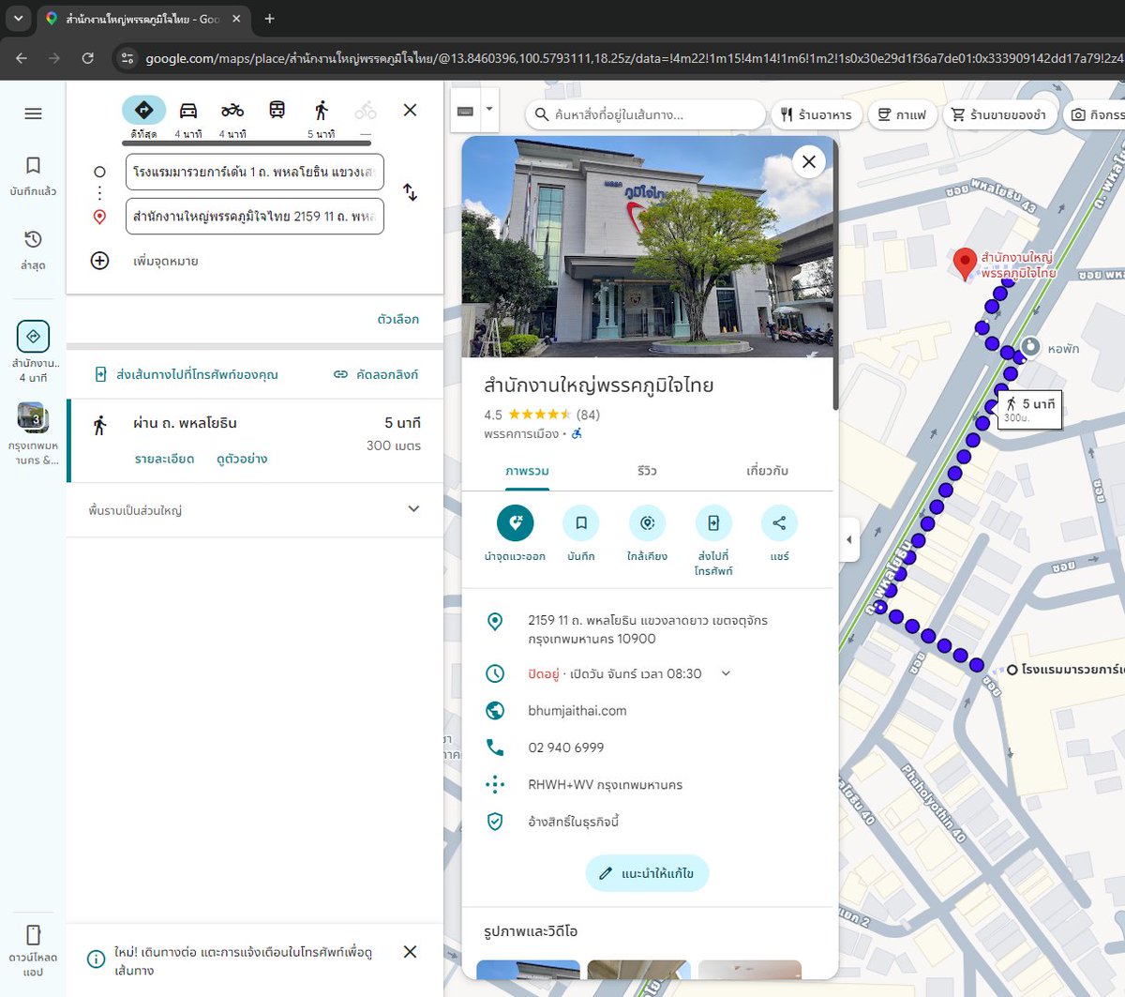This screenshot has width=1125, height=997.
Task: Open the กรุงเทพมหานคร thumbnail in sidebar
Action: click(33, 433)
